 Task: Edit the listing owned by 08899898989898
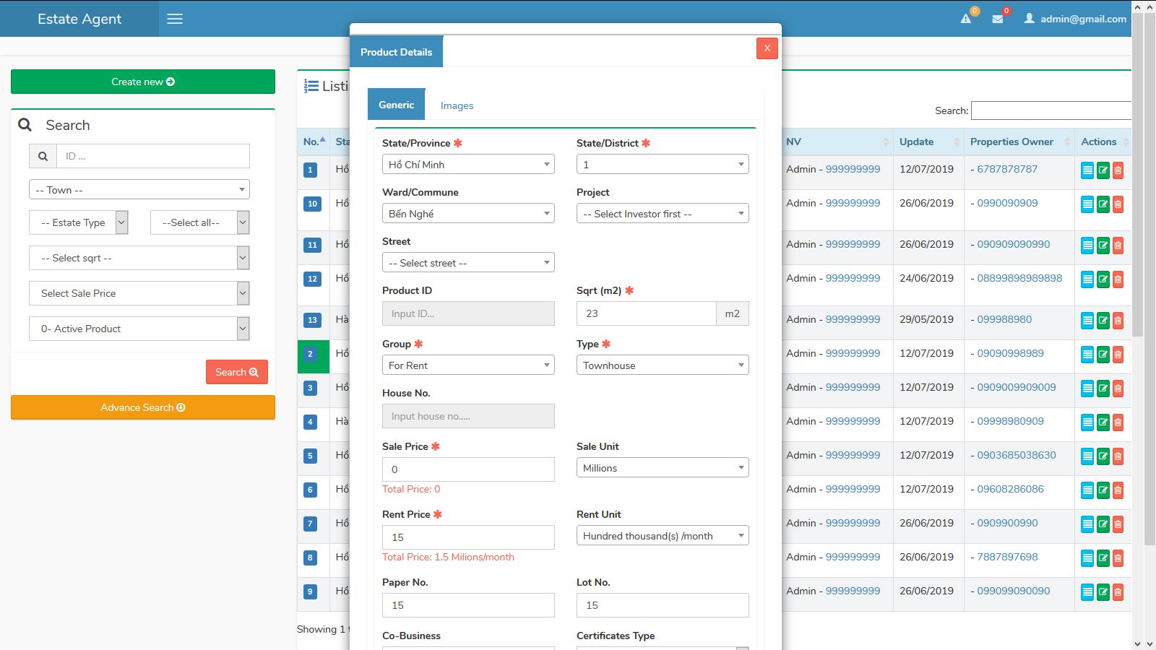pyautogui.click(x=1103, y=279)
